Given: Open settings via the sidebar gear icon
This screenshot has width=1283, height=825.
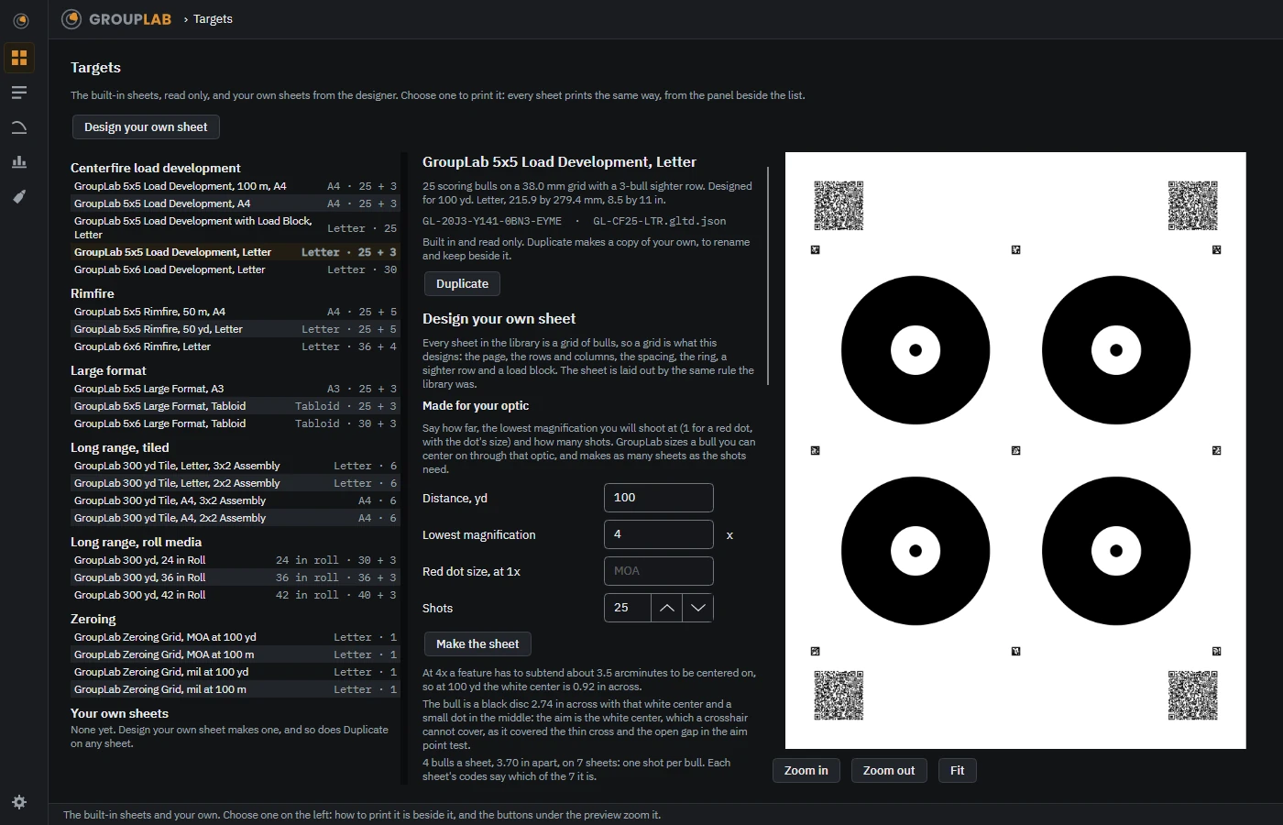Looking at the screenshot, I should (19, 802).
